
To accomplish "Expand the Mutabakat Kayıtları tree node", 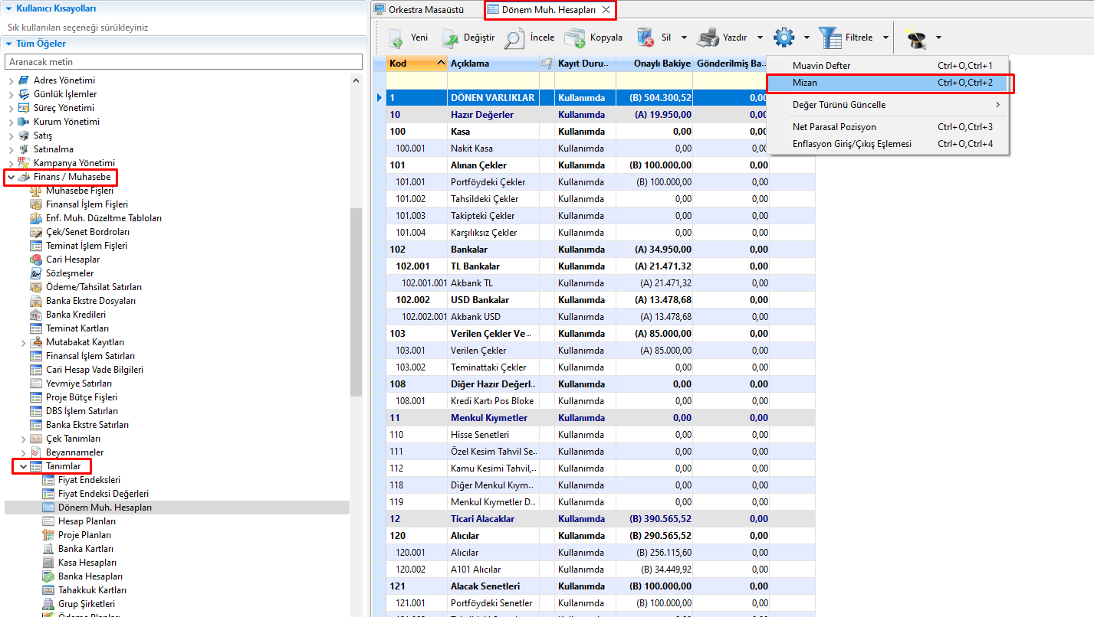I will tap(23, 342).
